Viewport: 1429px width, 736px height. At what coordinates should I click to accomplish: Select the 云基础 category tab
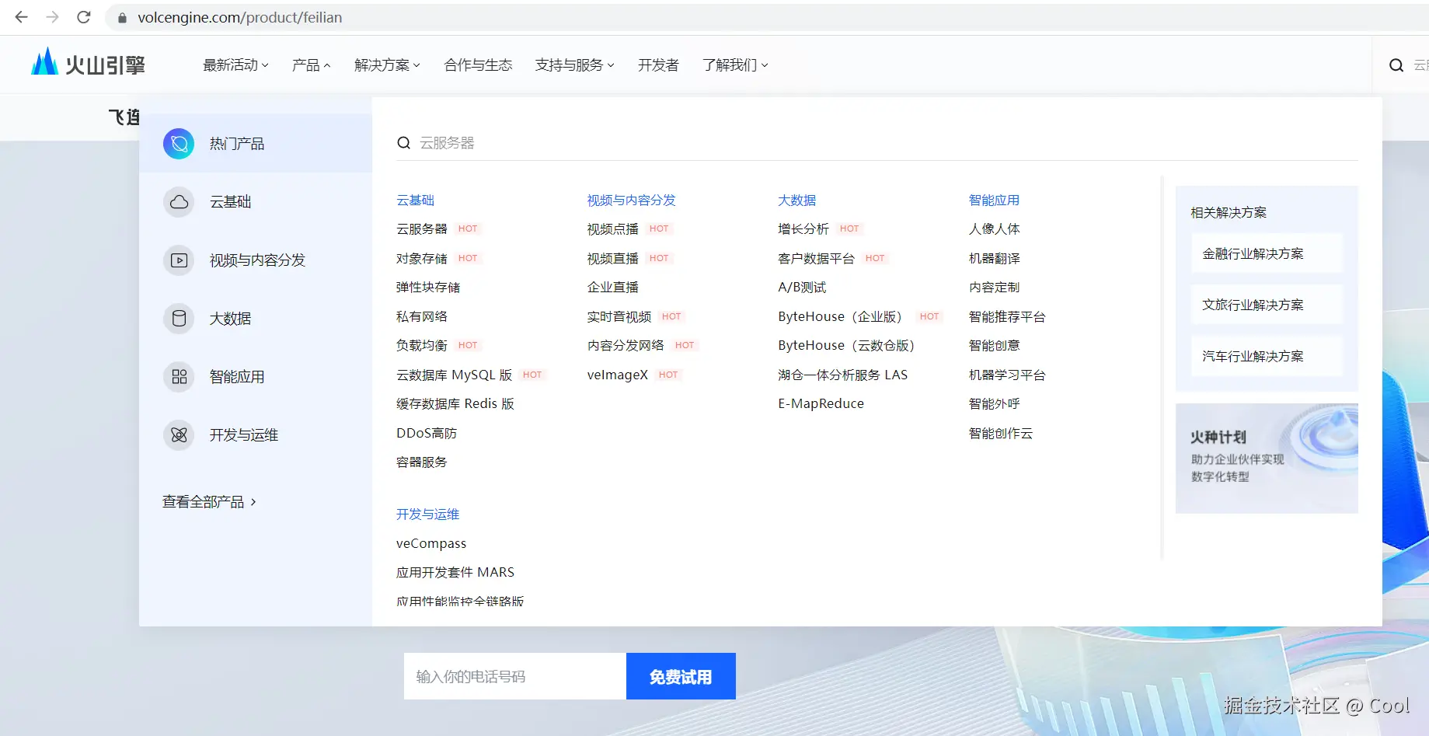(256, 202)
